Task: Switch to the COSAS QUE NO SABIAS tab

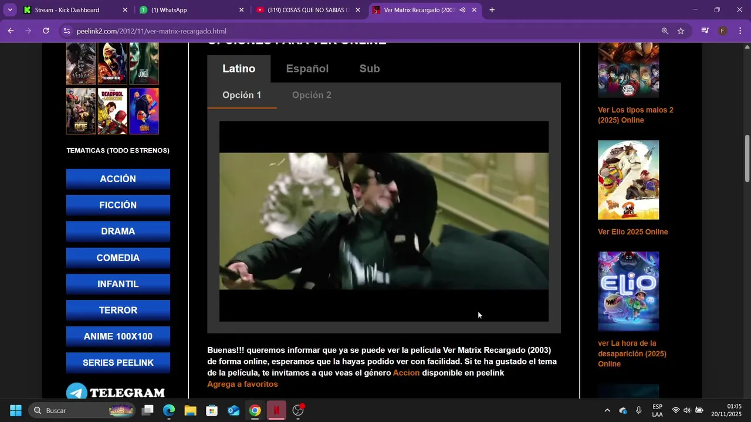Action: point(308,10)
